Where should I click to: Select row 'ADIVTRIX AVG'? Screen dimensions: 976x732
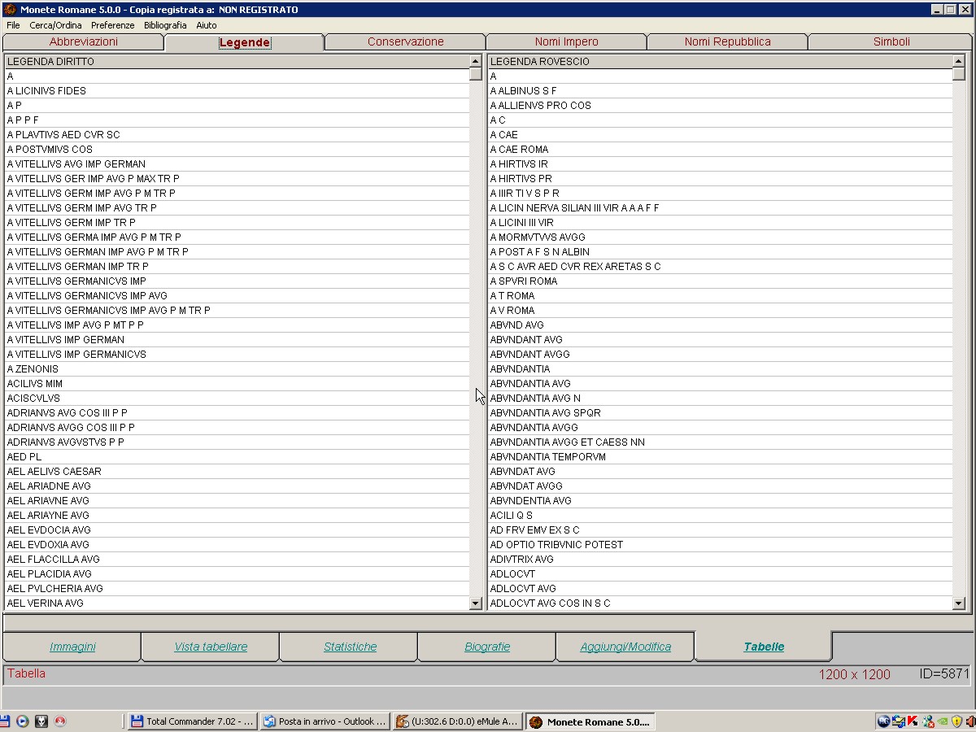point(720,559)
